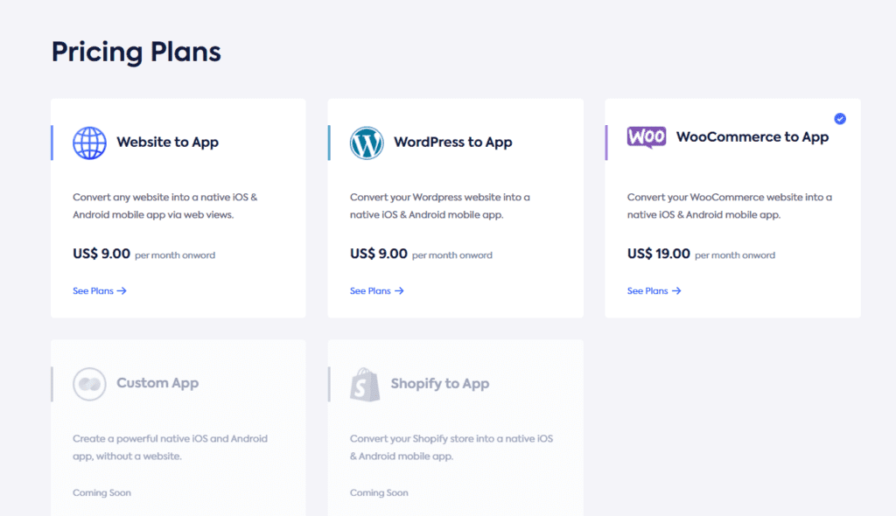Select the Website to App heading
This screenshot has width=896, height=516.
167,143
